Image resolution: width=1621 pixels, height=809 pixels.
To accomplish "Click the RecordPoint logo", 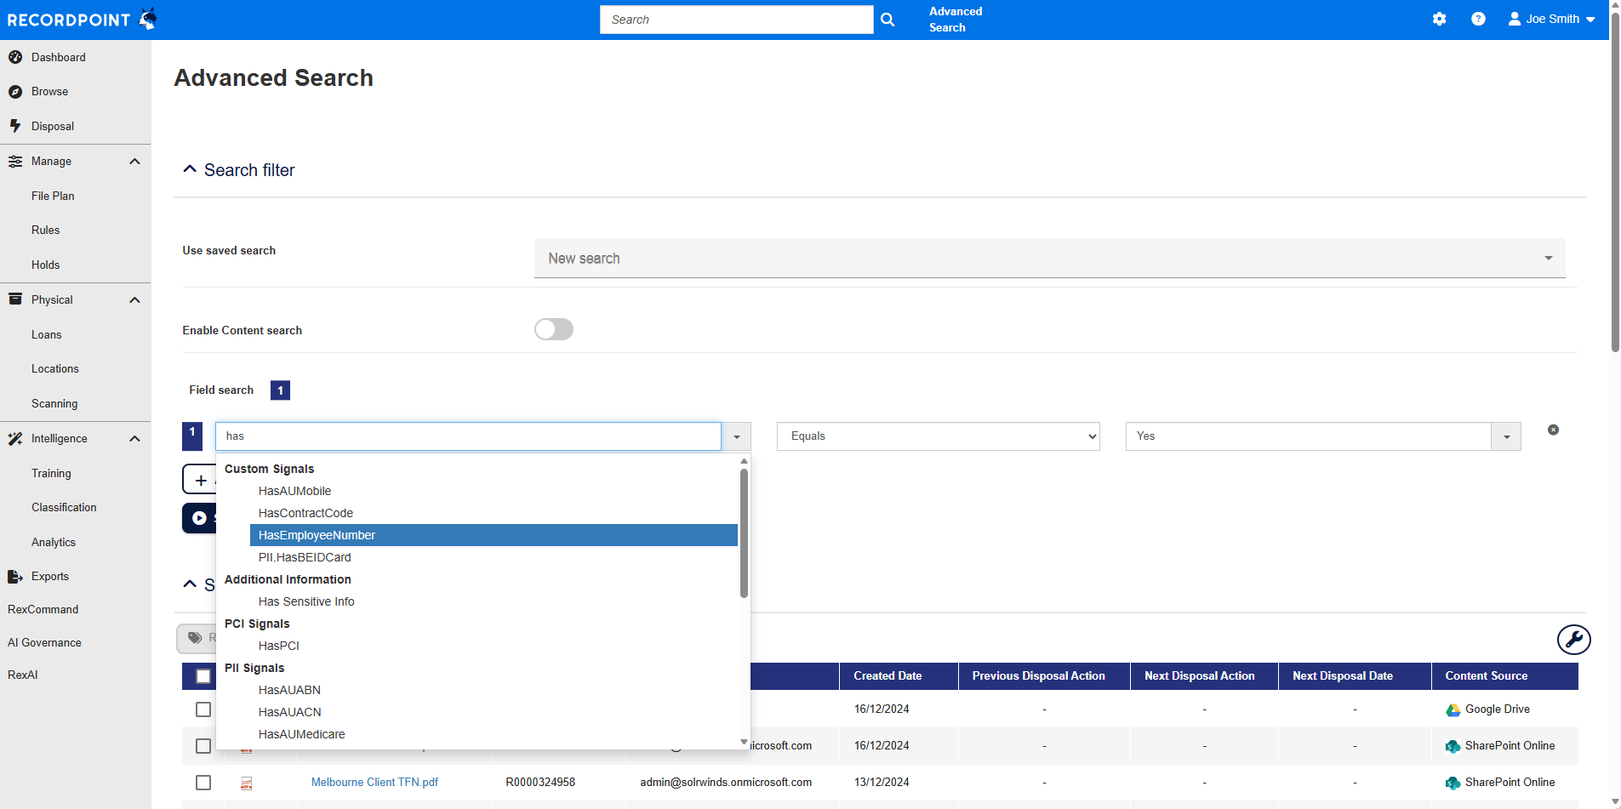I will (81, 20).
